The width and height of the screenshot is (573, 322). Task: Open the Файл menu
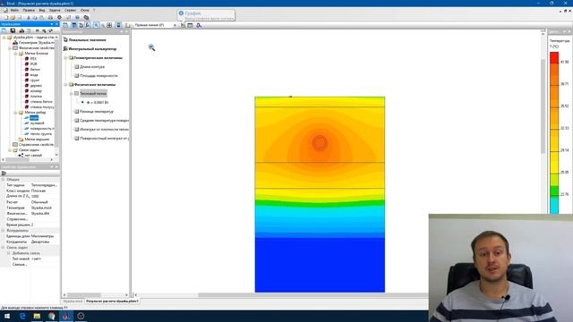14,10
